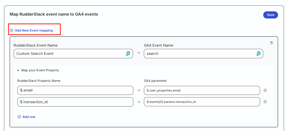Select the $.user_properties.email parameter field
This screenshot has height=131, width=288.
pos(202,90)
